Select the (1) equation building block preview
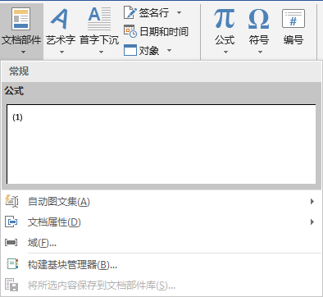The image size is (323, 297). tap(161, 144)
